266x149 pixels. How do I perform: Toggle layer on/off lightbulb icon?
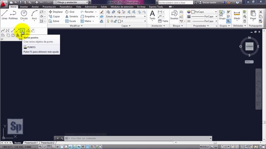coord(108,21)
